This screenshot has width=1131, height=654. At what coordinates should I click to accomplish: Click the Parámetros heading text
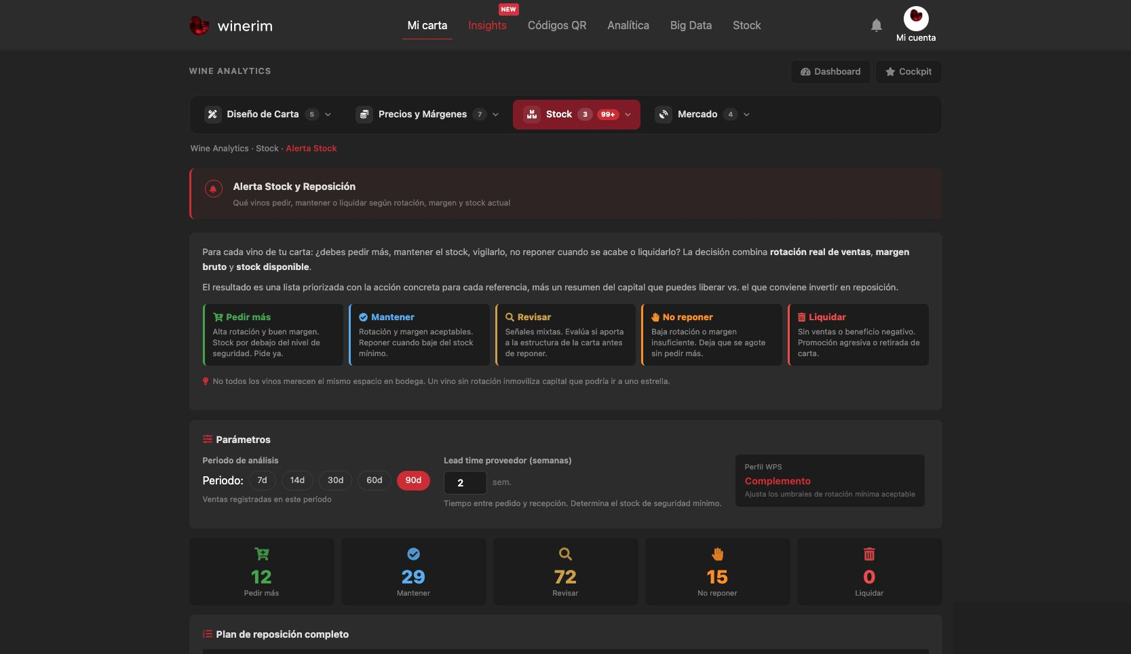244,440
